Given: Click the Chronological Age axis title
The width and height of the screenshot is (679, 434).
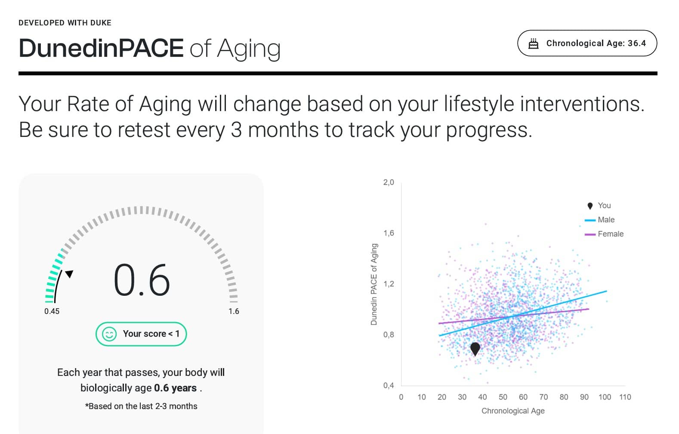Looking at the screenshot, I should coord(513,411).
